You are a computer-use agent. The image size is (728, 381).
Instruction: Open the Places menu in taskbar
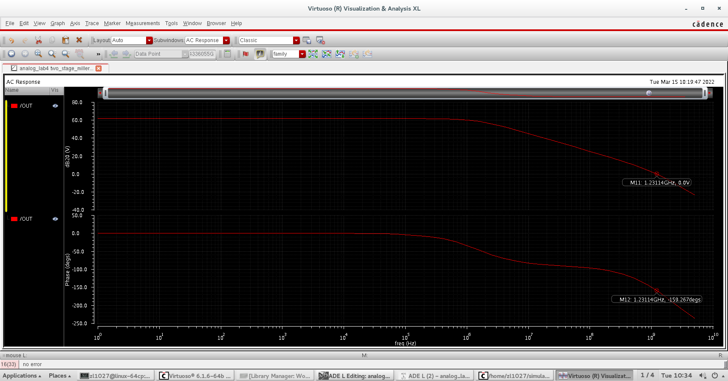click(x=60, y=375)
